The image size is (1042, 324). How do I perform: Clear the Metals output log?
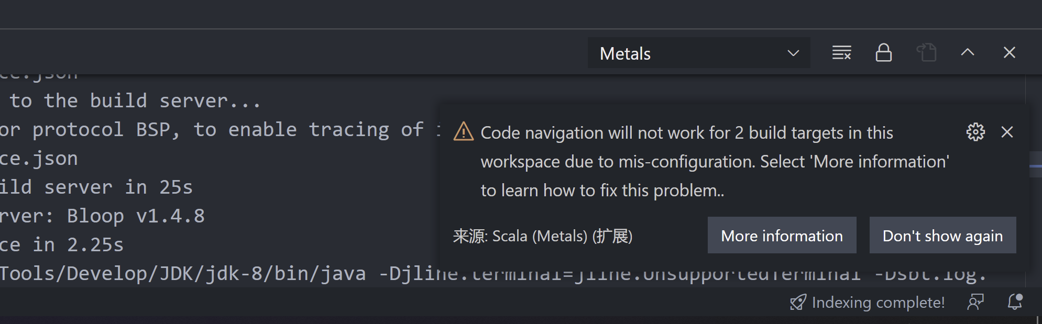pos(842,52)
